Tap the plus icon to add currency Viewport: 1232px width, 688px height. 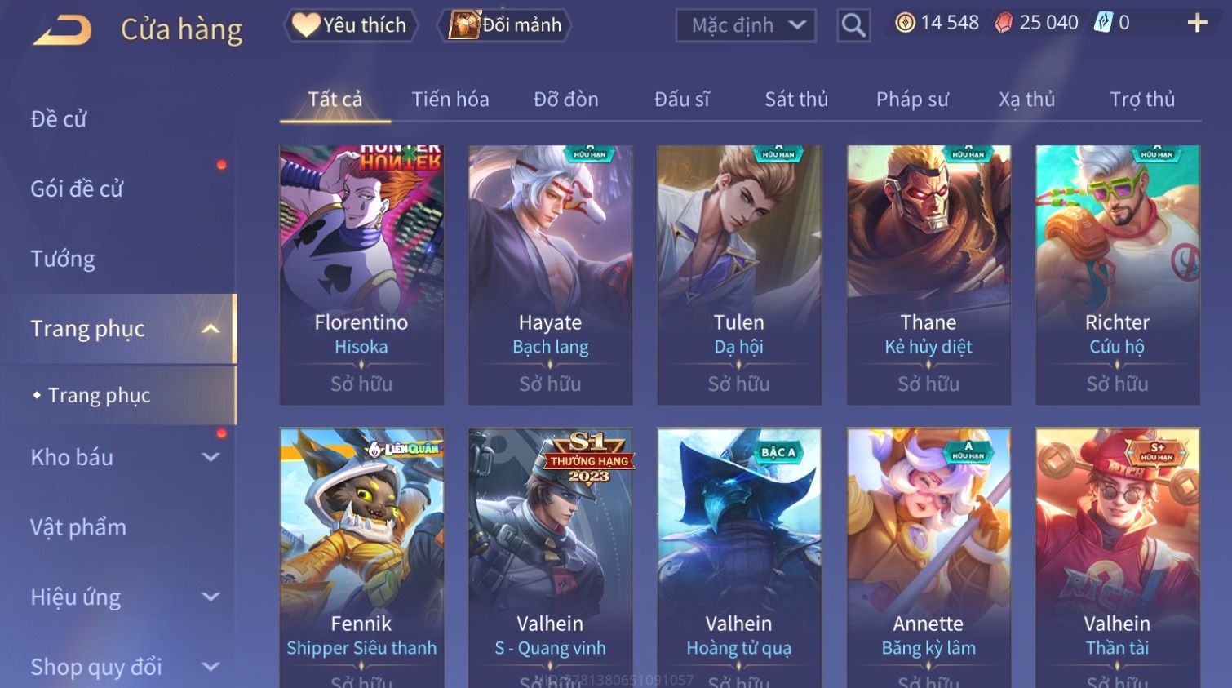(1197, 23)
